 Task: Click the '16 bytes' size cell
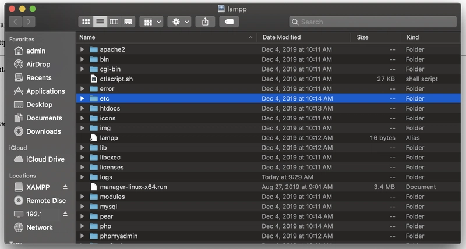pyautogui.click(x=383, y=138)
